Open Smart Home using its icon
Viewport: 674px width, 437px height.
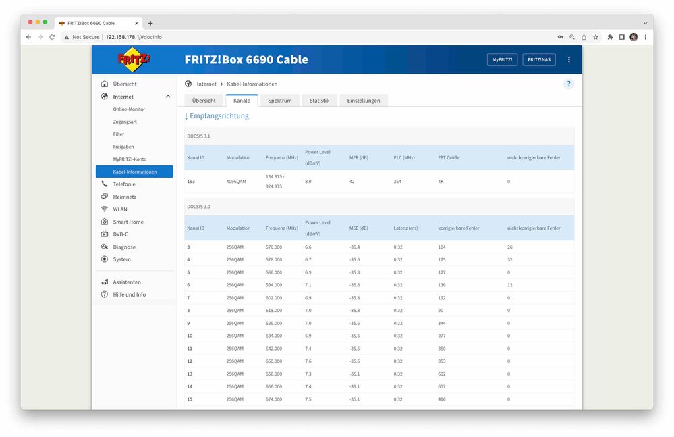[104, 222]
